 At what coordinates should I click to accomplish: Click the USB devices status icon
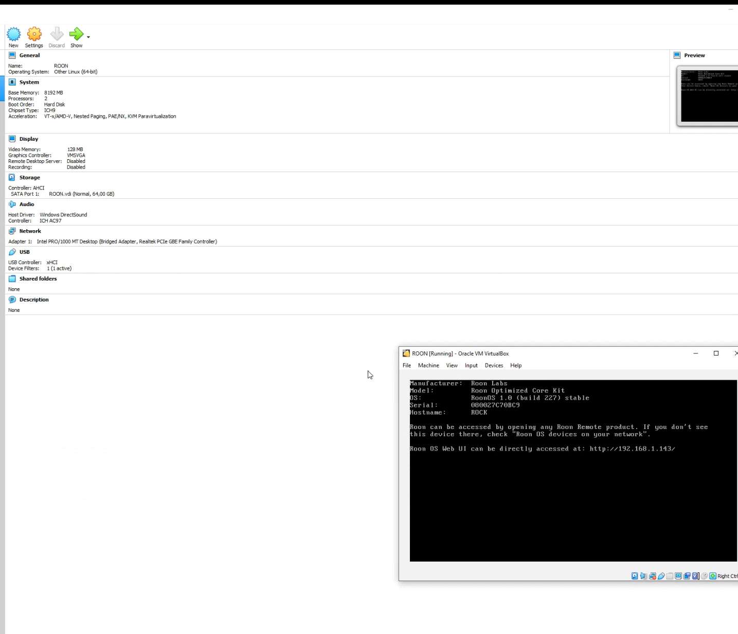[x=661, y=576]
